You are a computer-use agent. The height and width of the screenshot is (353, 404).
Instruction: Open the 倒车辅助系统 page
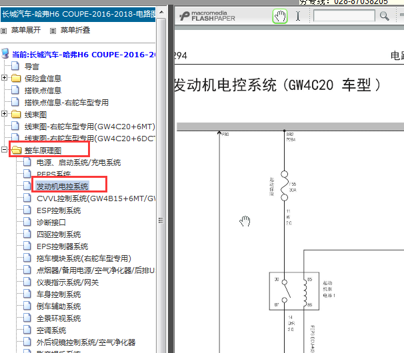coord(59,306)
